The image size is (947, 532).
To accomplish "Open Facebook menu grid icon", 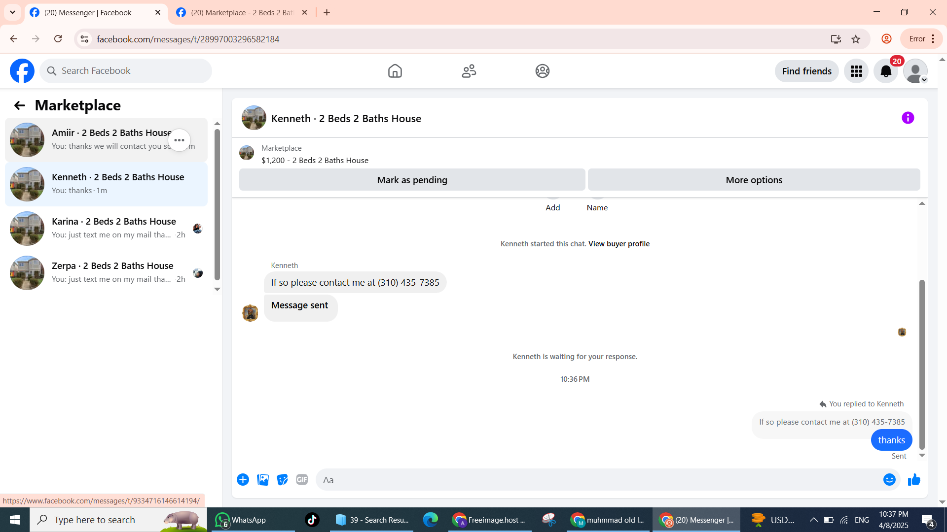I will point(856,71).
